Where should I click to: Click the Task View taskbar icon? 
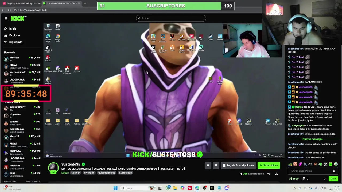[x=160, y=188]
